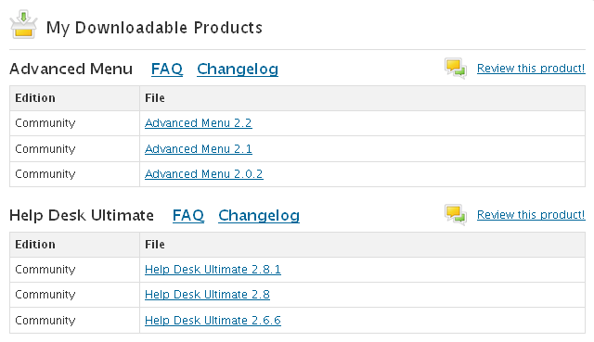594x342 pixels.
Task: Select the Advanced Menu product title
Action: point(71,69)
